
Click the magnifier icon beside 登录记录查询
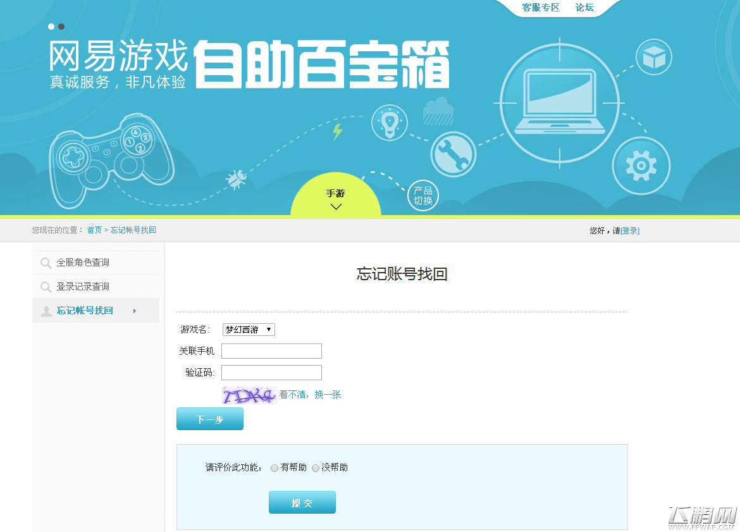(46, 287)
